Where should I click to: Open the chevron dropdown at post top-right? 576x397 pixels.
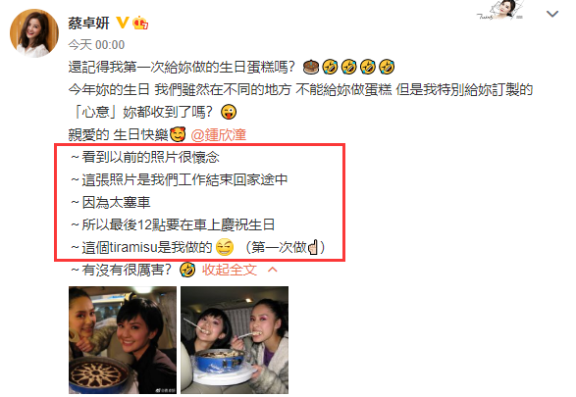(552, 14)
